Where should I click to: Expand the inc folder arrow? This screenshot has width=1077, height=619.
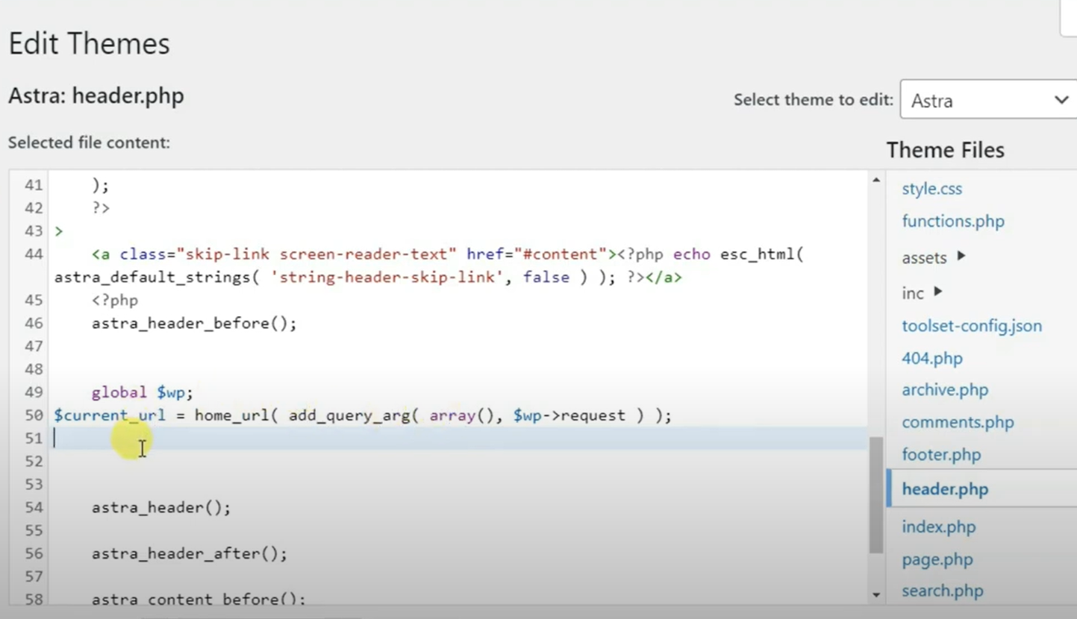[938, 292]
